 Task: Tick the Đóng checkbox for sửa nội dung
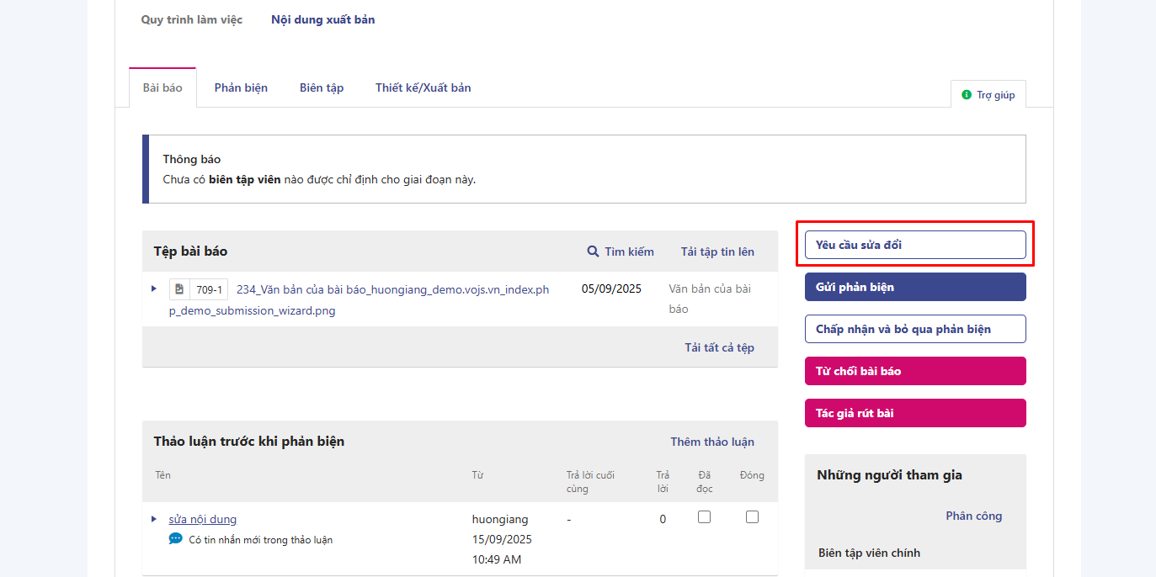click(752, 517)
